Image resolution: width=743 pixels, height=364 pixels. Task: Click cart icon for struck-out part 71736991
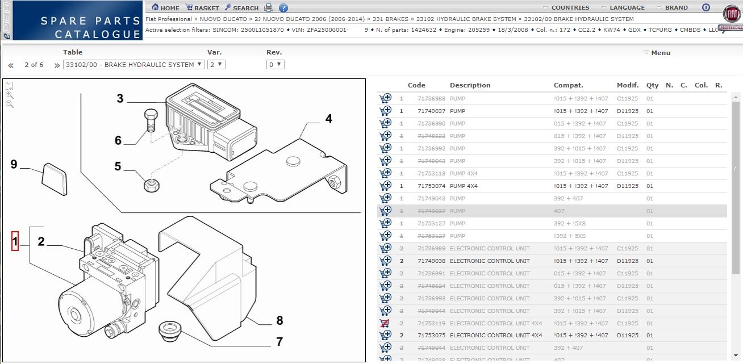pyautogui.click(x=386, y=273)
